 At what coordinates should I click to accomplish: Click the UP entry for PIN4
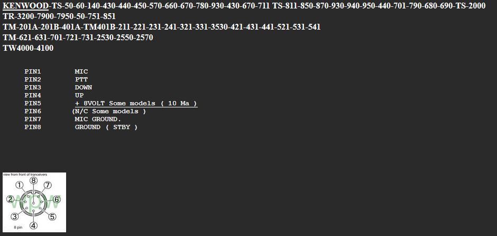(79, 95)
